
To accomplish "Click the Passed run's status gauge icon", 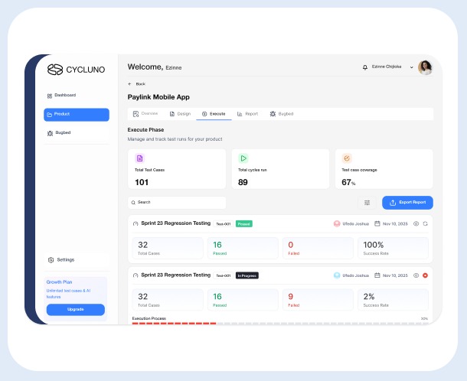I will [136, 223].
